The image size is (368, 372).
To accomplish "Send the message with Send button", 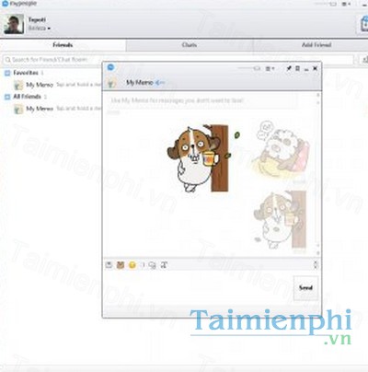I will pos(305,288).
